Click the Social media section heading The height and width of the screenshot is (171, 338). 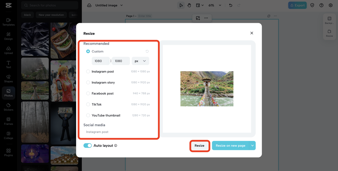[x=94, y=125]
